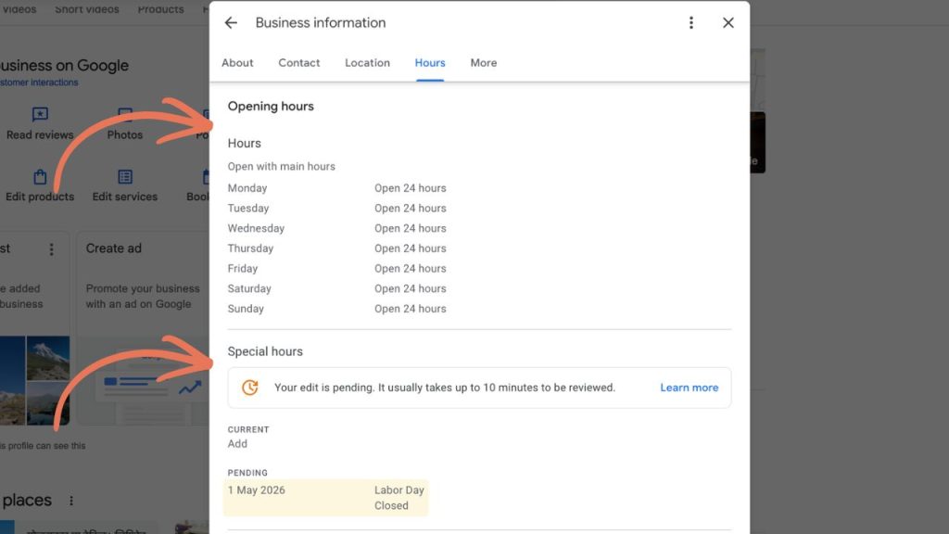The image size is (949, 534).
Task: Open the Photos icon
Action: pos(124,113)
